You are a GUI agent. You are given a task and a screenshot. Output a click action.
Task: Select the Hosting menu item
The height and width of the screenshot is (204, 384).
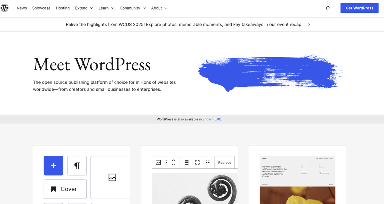62,8
